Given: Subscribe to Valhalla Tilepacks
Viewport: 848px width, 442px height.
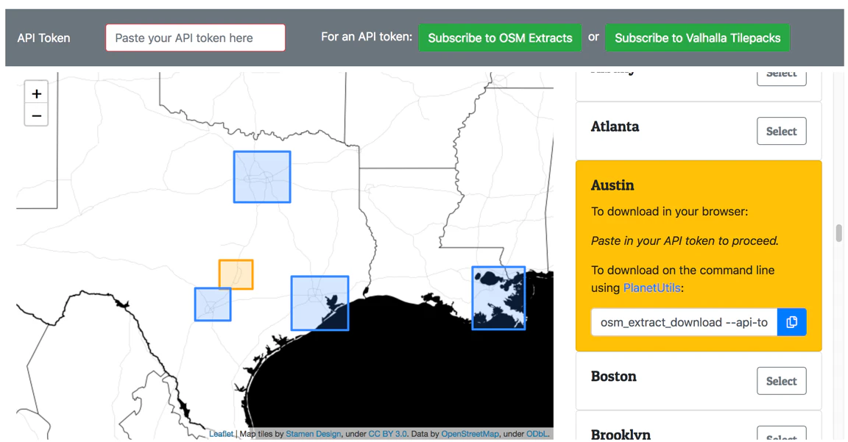Looking at the screenshot, I should (697, 38).
